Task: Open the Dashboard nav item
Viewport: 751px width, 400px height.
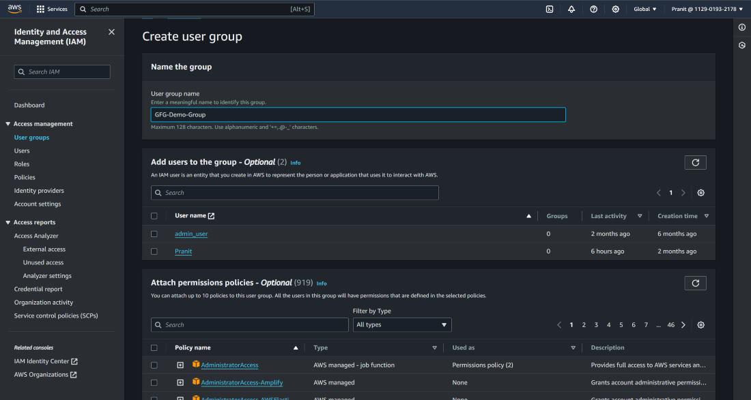Action: click(29, 105)
